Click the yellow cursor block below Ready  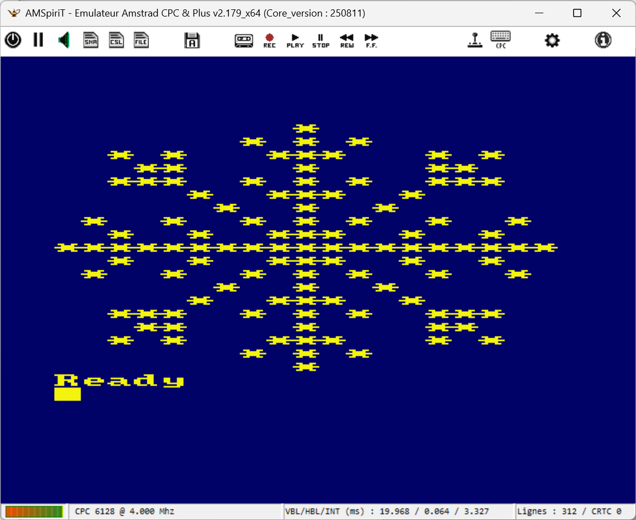pyautogui.click(x=67, y=394)
